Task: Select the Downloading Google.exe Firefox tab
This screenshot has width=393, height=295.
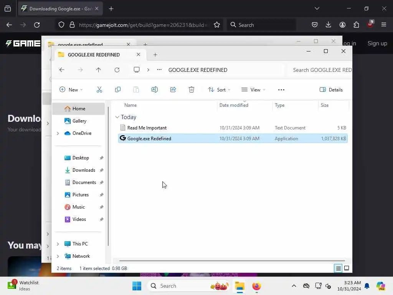Action: 60,8
